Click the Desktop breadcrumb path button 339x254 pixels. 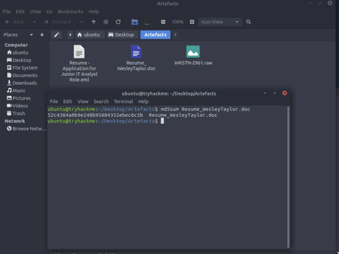[x=121, y=35]
